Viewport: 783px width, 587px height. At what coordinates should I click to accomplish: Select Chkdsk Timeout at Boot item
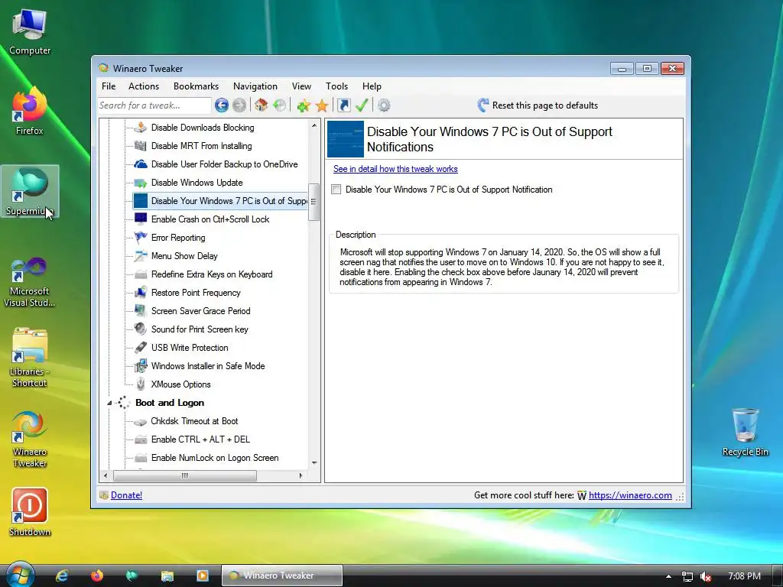tap(194, 421)
